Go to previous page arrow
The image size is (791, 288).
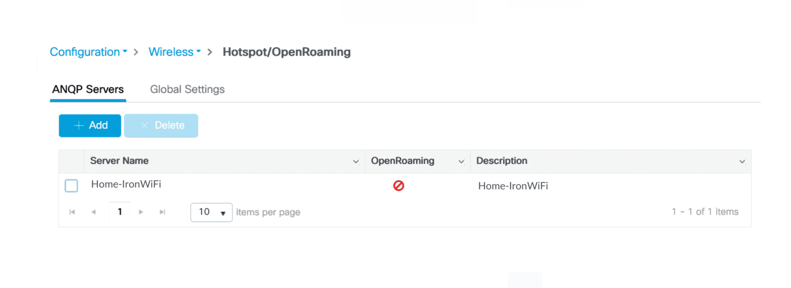pyautogui.click(x=93, y=212)
